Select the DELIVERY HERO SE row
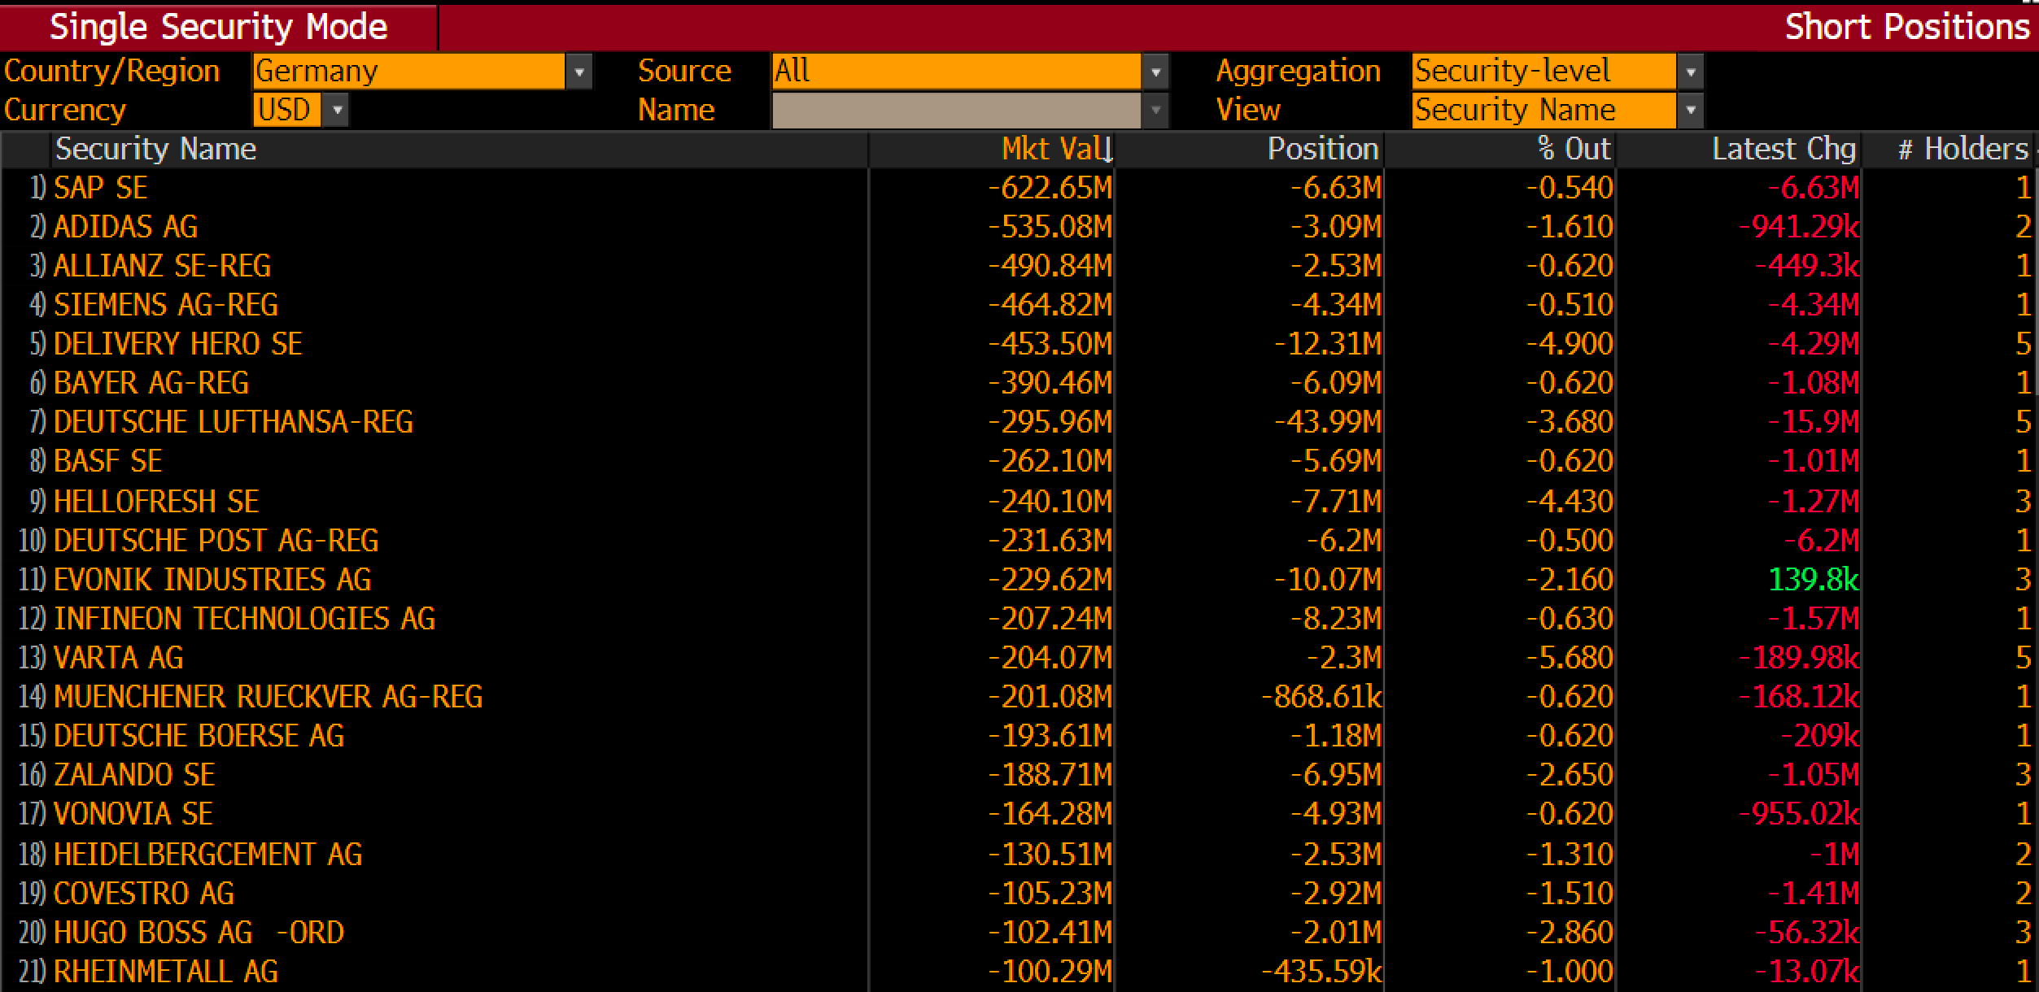This screenshot has height=992, width=2039. coord(177,344)
